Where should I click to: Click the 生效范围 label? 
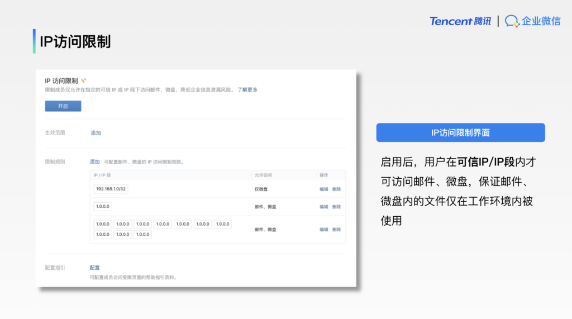click(x=55, y=132)
